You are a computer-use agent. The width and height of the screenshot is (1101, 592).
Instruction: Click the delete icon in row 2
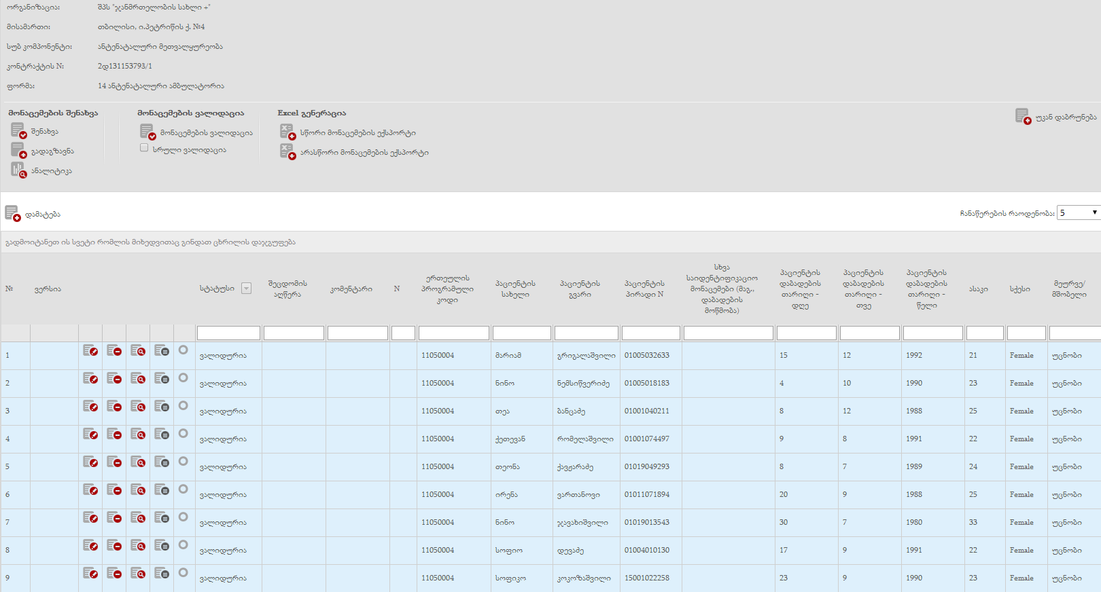[x=114, y=379]
